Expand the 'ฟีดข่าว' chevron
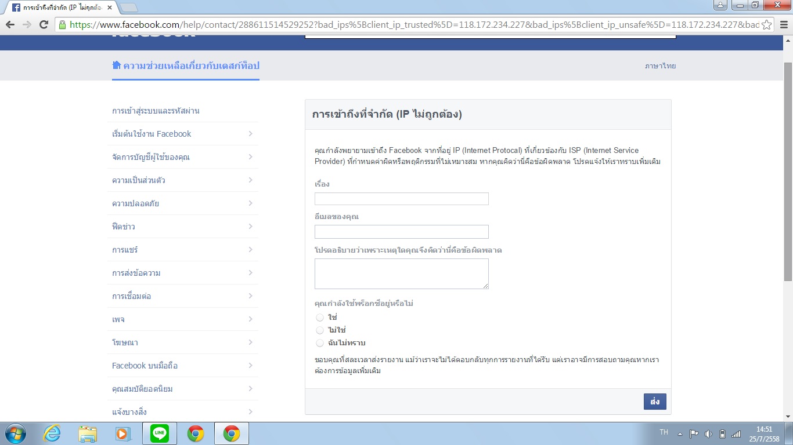Viewport: 793px width, 445px height. point(250,227)
